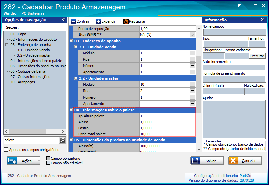Image resolution: width=269 pixels, height=185 pixels.
Task: Click the Altura(m) value 100,000000
Action: pos(167,146)
